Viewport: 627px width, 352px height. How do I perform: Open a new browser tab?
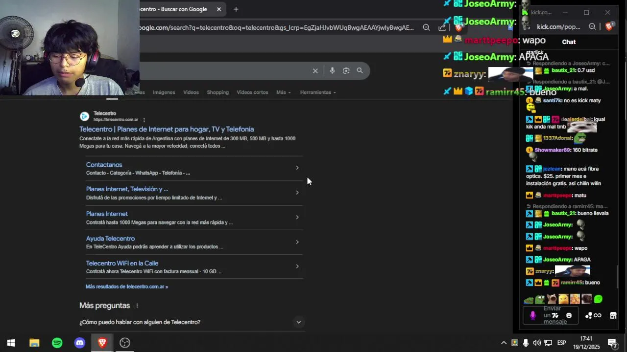point(236,9)
